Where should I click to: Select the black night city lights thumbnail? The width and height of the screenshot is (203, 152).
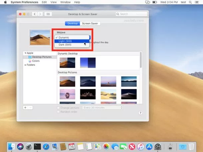coord(88,94)
